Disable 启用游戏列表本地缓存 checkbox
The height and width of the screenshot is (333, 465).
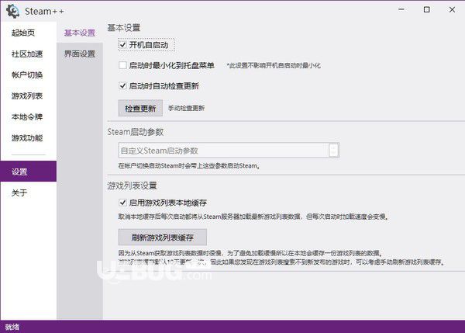tap(122, 203)
